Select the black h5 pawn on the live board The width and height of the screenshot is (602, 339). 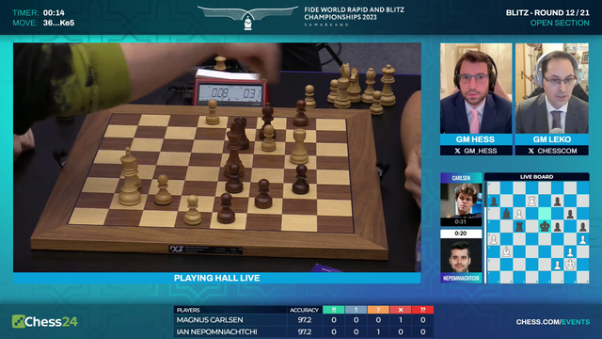coord(583,226)
